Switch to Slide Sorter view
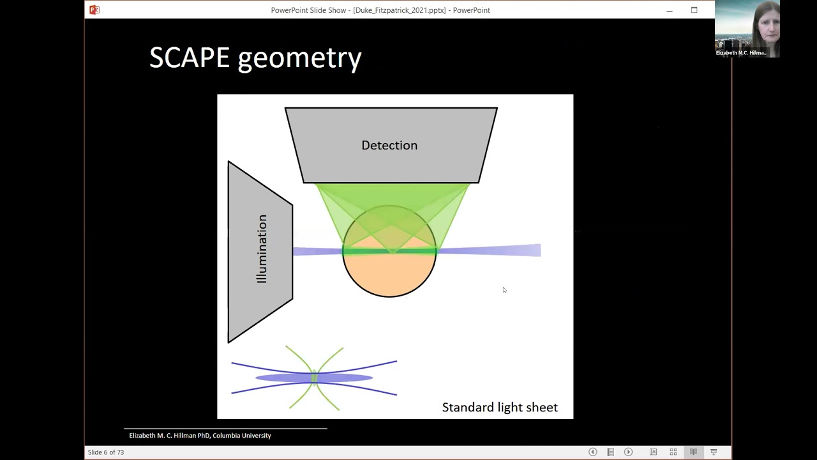 pyautogui.click(x=673, y=452)
